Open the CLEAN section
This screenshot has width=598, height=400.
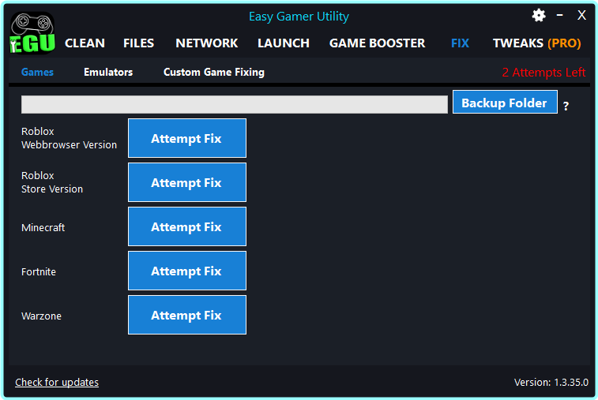(x=85, y=43)
